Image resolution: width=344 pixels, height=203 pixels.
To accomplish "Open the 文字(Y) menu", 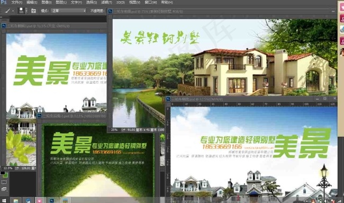I will pyautogui.click(x=76, y=3).
